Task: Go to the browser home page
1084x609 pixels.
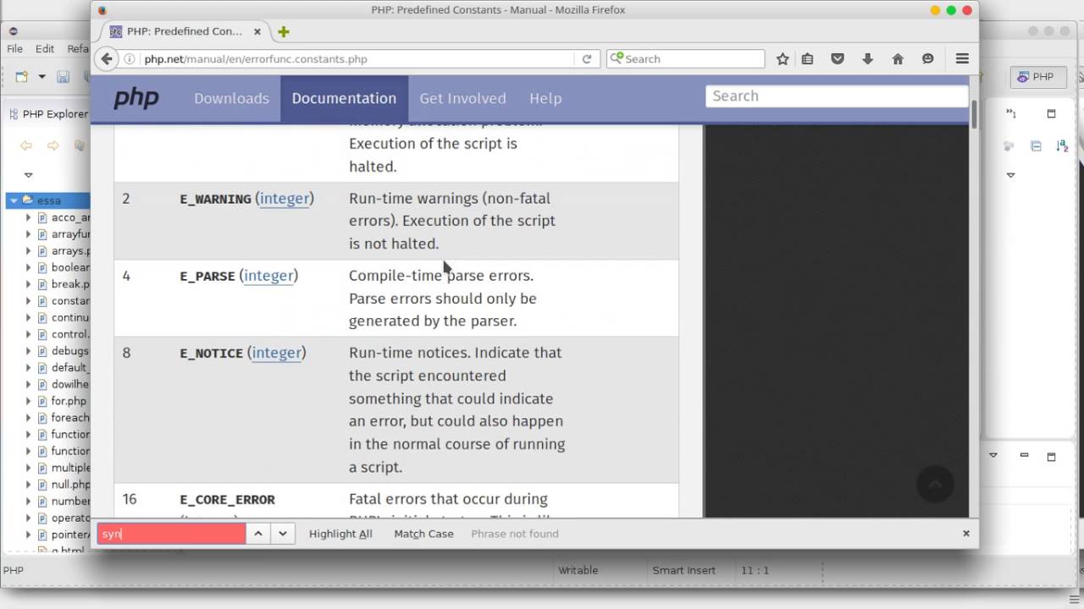Action: tap(897, 59)
